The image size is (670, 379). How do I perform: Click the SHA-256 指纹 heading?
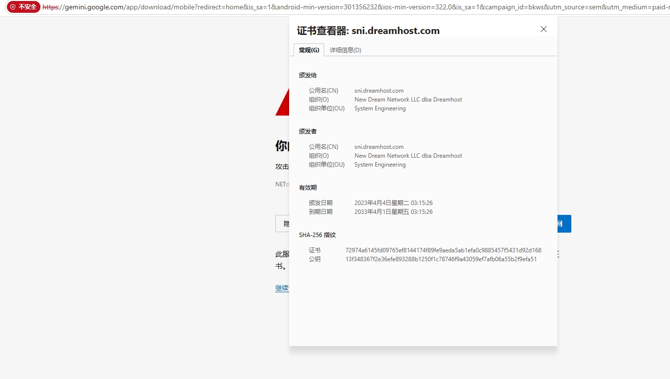317,235
